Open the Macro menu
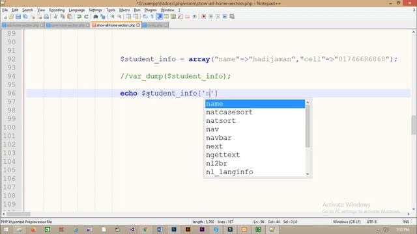The height and width of the screenshot is (234, 417). [x=124, y=10]
